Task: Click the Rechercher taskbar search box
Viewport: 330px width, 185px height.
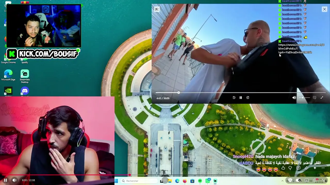Action: [x=139, y=181]
